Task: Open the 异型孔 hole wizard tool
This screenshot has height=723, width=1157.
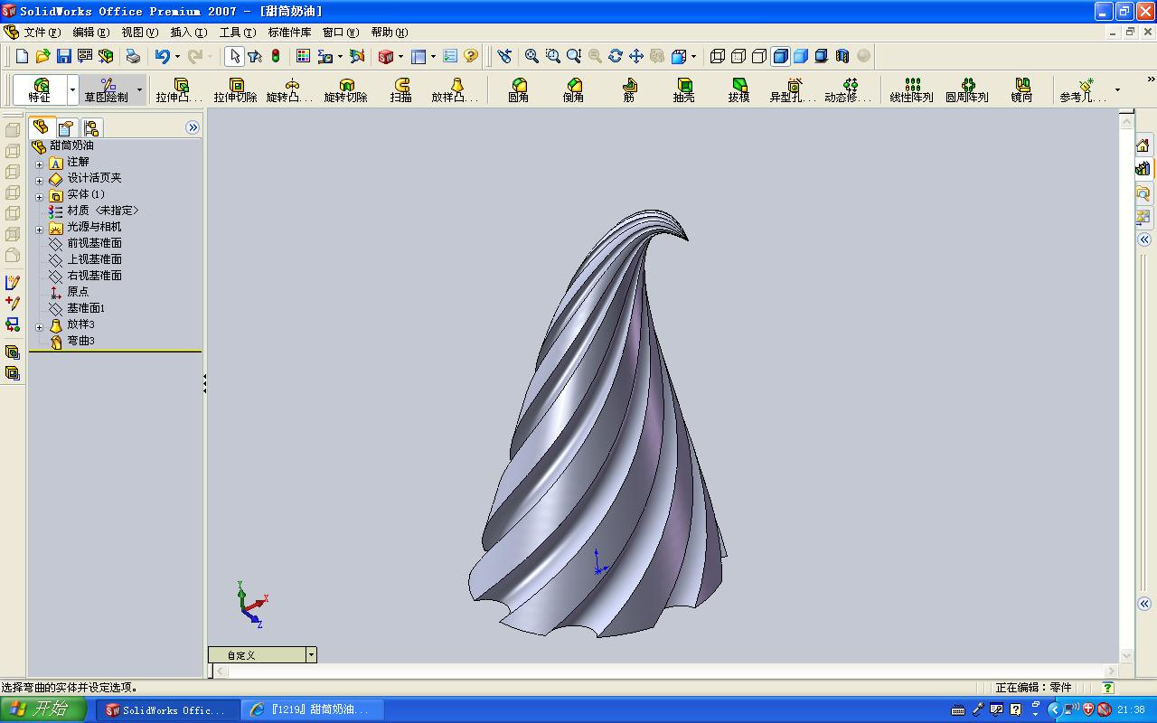Action: click(793, 90)
